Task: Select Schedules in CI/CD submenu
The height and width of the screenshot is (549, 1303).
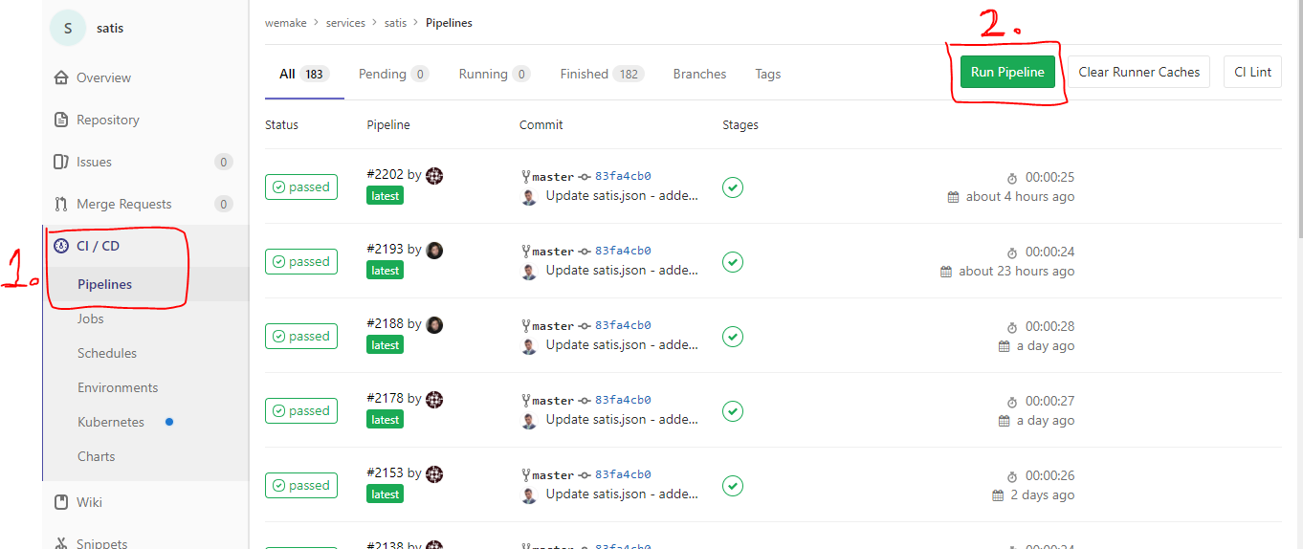Action: click(107, 354)
